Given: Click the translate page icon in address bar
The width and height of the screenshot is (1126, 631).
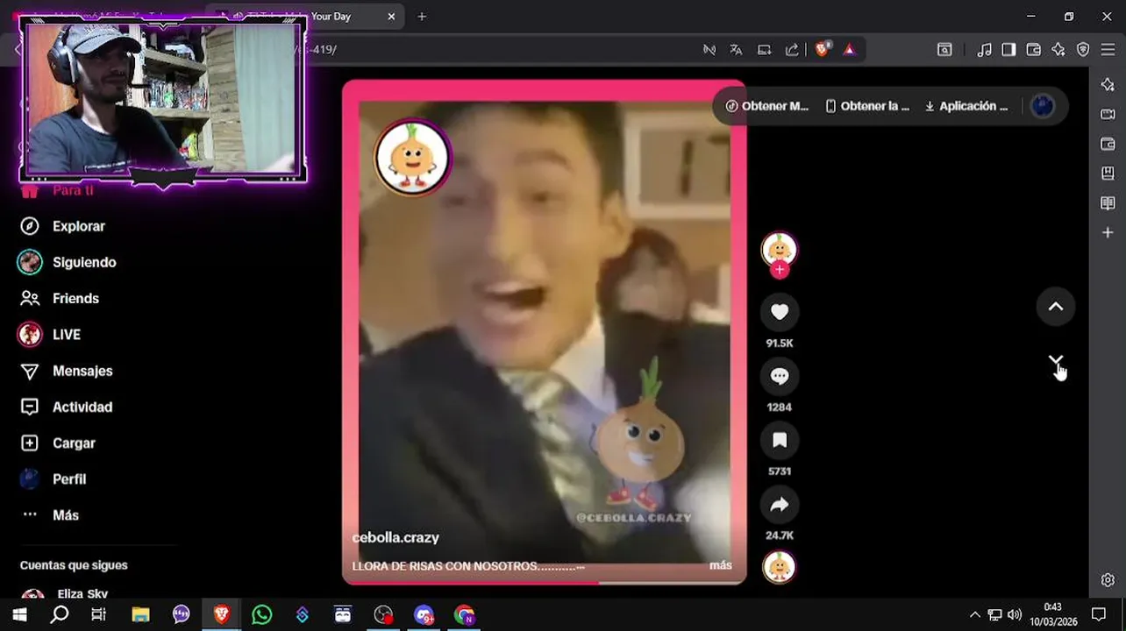Looking at the screenshot, I should pos(736,50).
